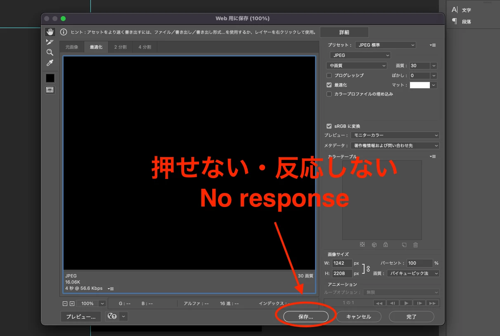Play the animation

click(x=406, y=303)
